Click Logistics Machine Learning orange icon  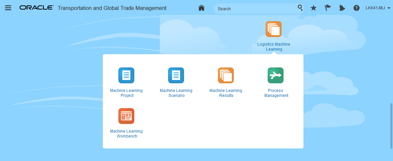(274, 29)
